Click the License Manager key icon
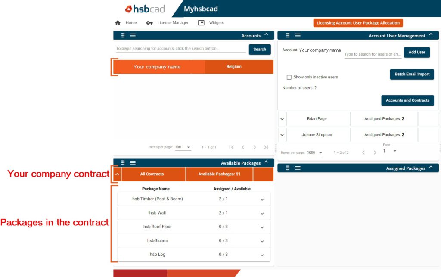 pyautogui.click(x=149, y=23)
